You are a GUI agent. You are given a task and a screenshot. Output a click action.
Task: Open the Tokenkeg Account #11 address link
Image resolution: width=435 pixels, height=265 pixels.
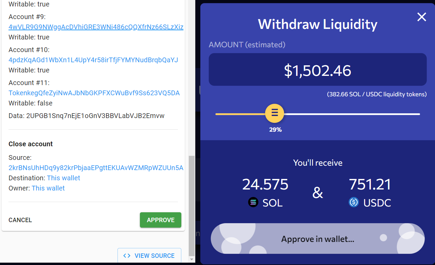[x=94, y=93]
